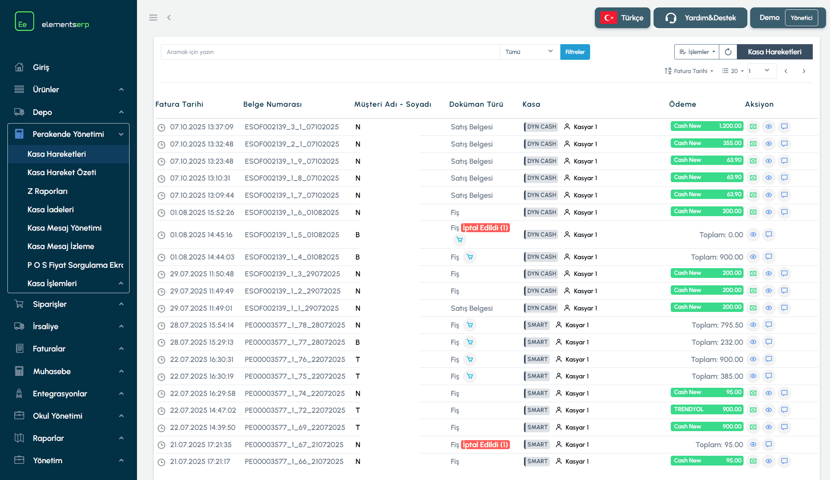The width and height of the screenshot is (830, 480).
Task: Open the İşlemler dropdown menu
Action: point(697,52)
